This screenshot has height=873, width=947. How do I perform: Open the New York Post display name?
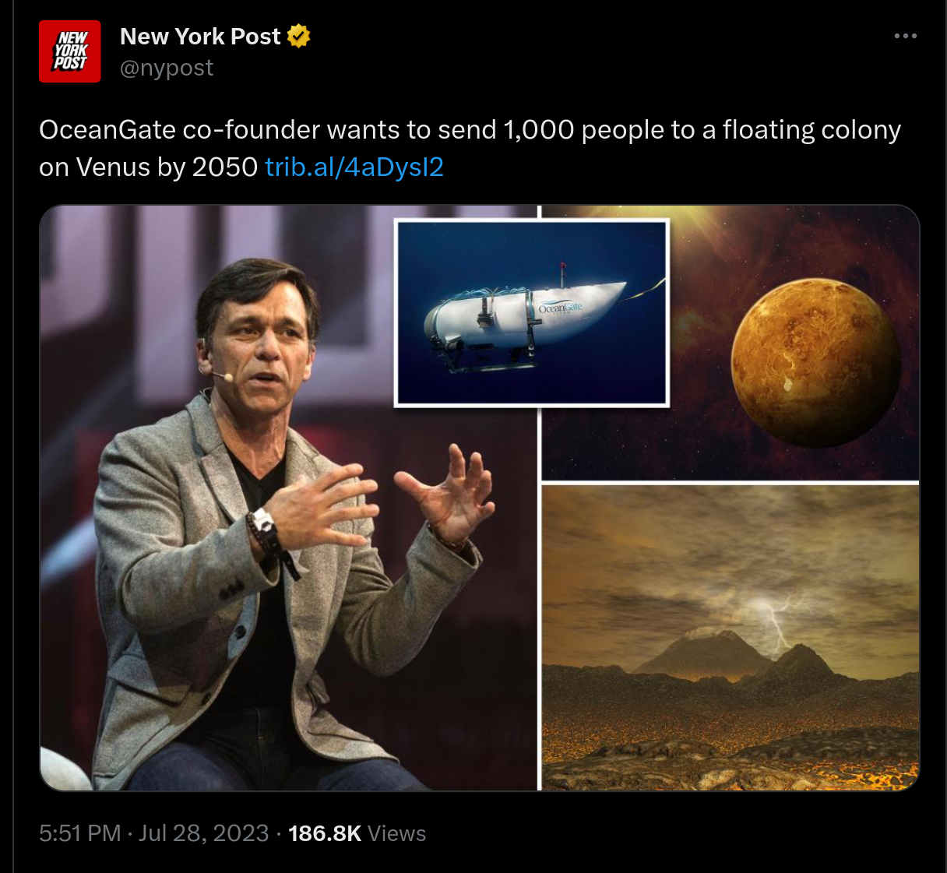[x=200, y=36]
